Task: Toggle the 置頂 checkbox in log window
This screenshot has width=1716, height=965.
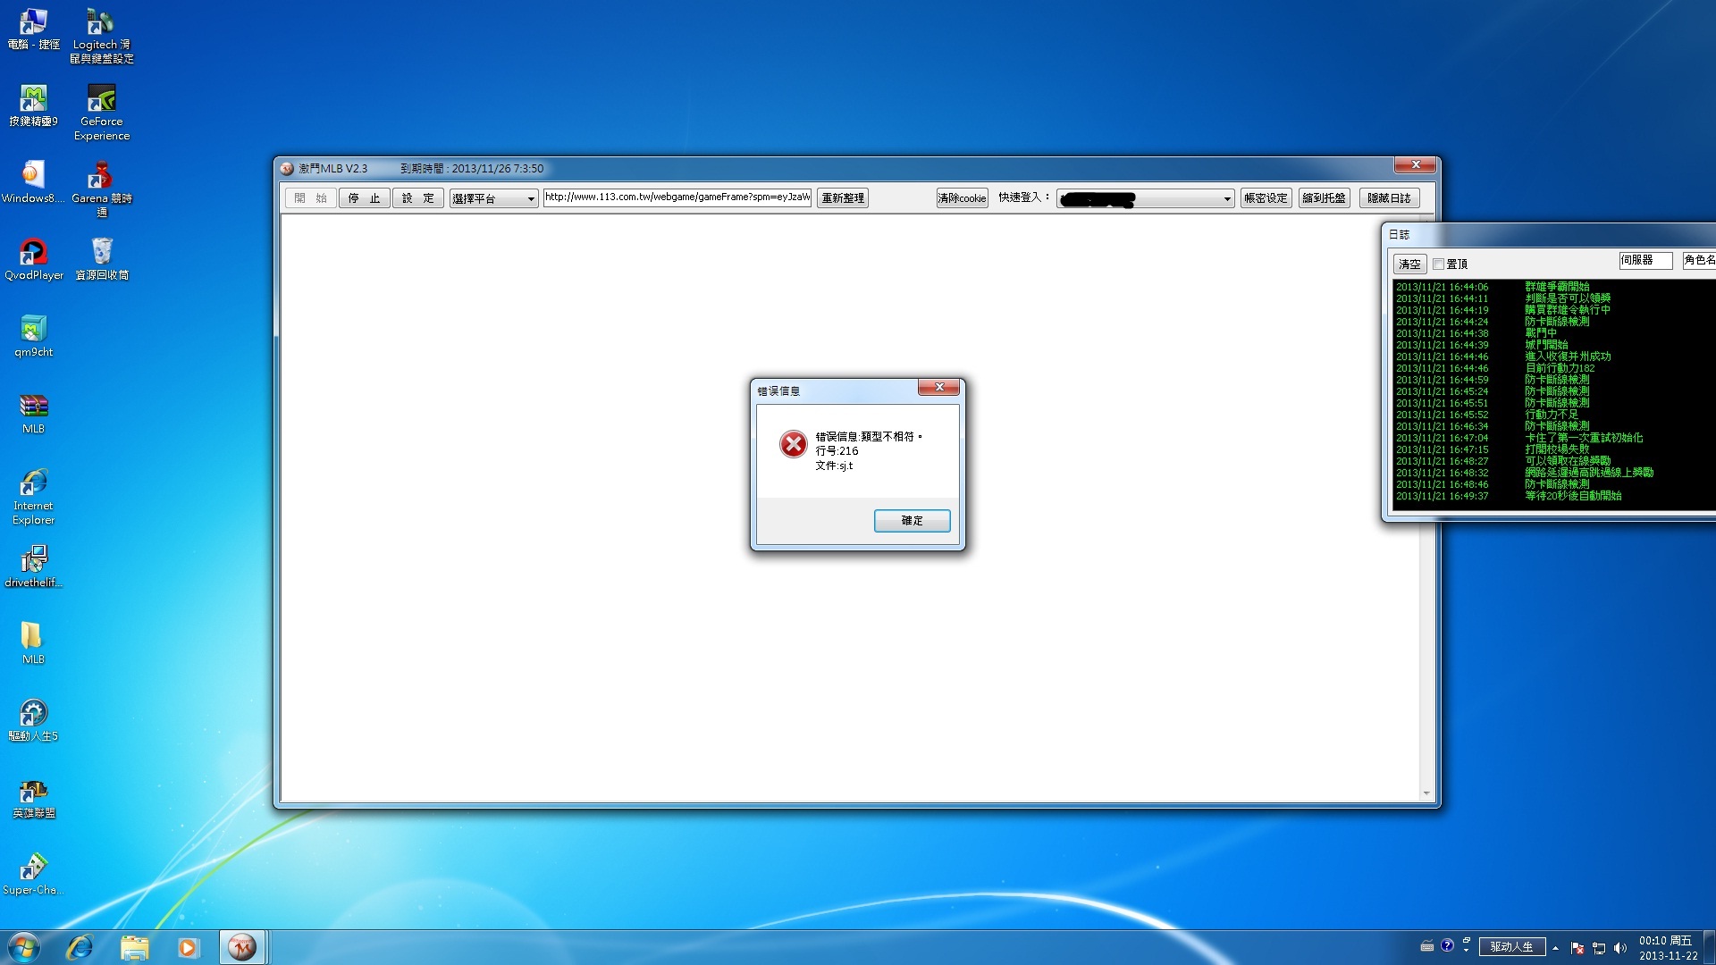Action: 1438,264
